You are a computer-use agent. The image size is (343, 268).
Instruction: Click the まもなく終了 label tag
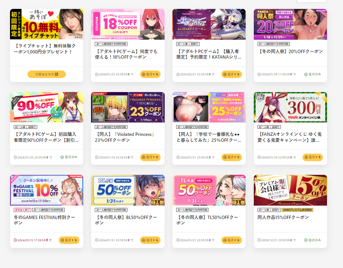[23, 210]
